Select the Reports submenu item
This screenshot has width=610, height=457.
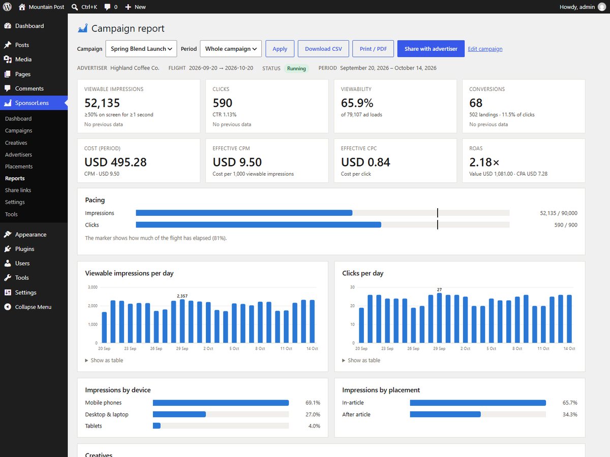[15, 178]
